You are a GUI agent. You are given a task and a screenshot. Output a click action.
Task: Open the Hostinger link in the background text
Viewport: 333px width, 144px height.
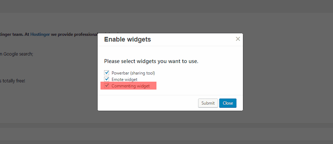(x=40, y=34)
